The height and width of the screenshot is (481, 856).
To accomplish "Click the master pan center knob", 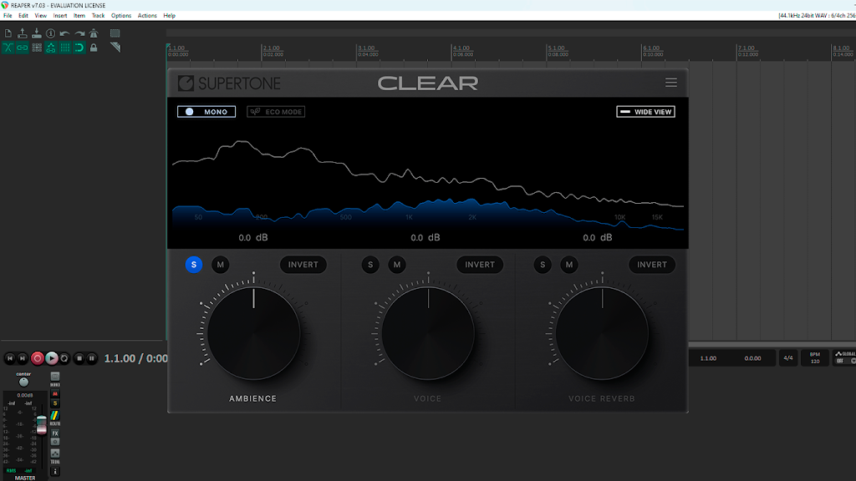I will coord(23,382).
